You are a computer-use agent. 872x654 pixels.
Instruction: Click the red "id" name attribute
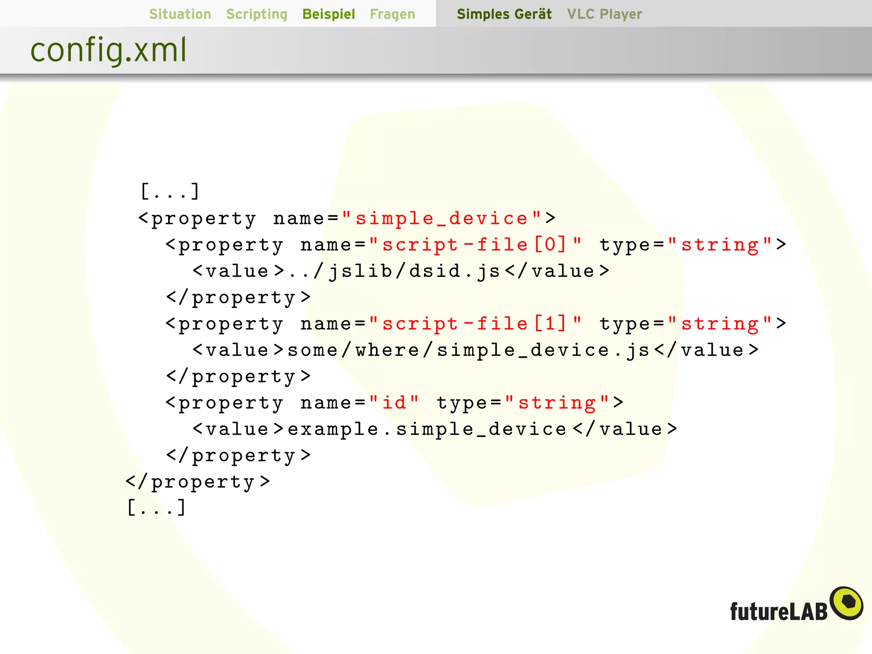[394, 403]
